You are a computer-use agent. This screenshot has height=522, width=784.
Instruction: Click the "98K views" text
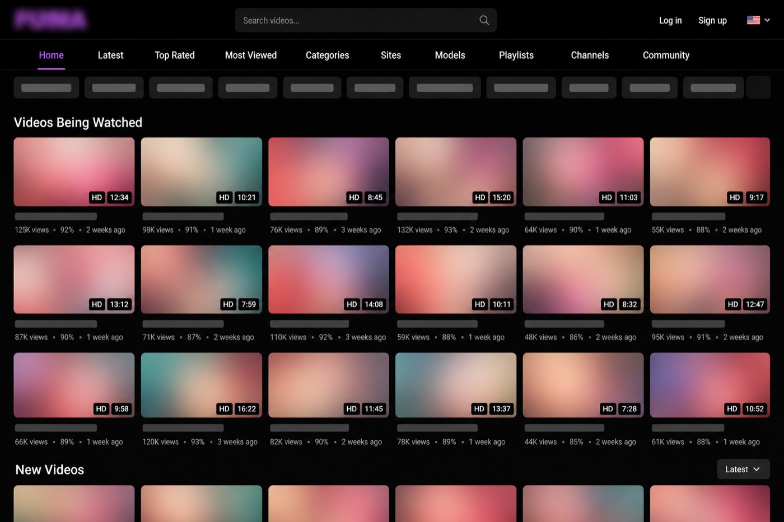pos(158,230)
